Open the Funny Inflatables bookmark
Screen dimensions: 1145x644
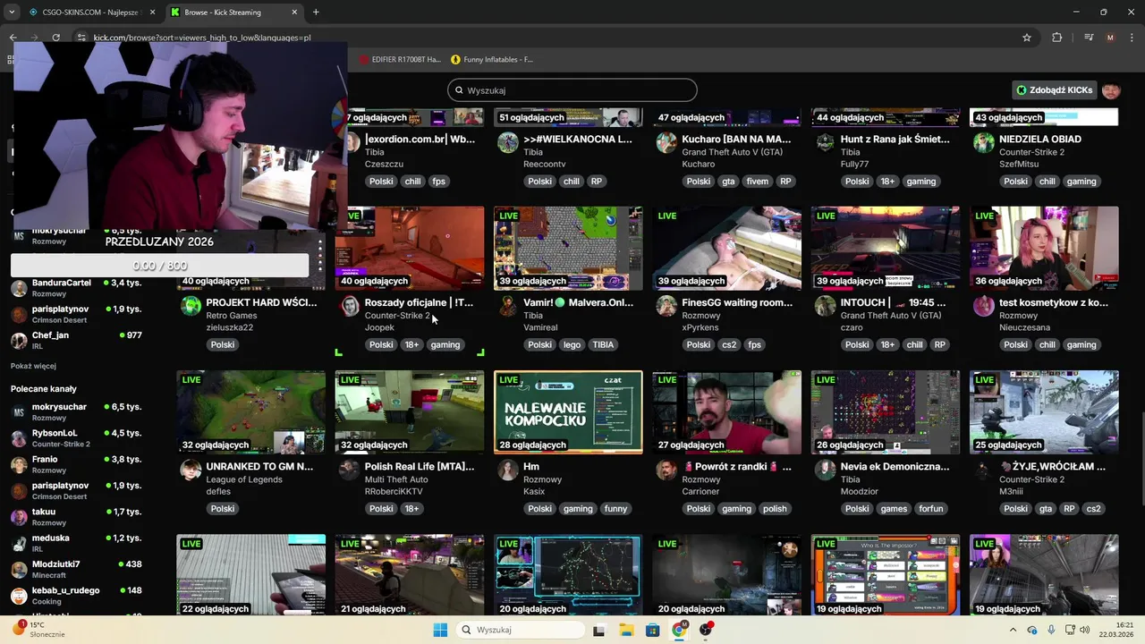tap(492, 60)
